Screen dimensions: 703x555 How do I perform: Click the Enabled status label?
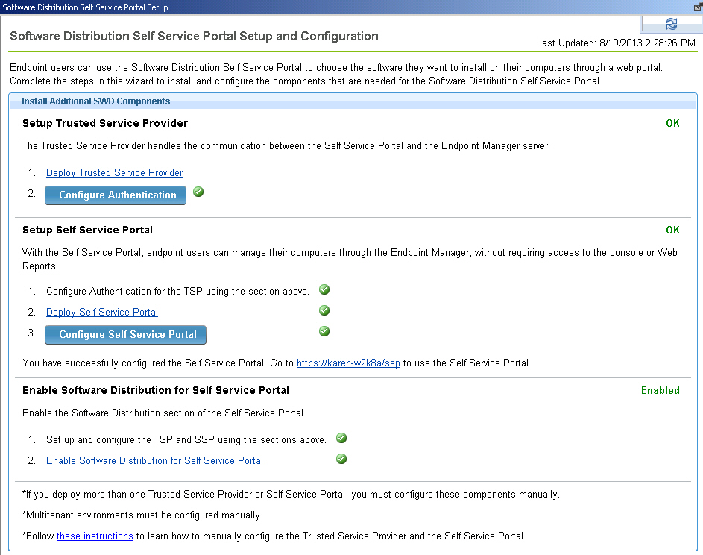pos(660,390)
